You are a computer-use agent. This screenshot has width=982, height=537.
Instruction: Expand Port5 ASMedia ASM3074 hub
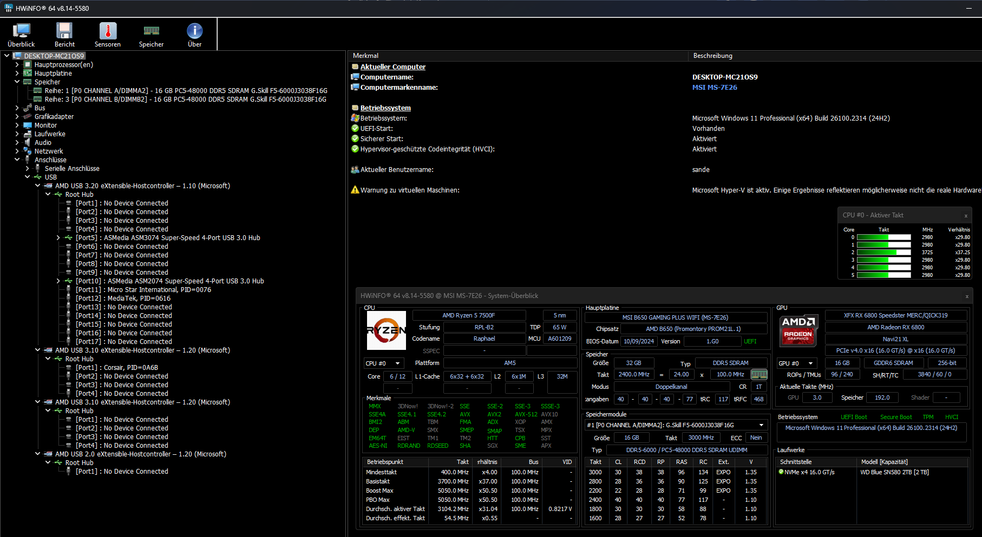point(58,238)
